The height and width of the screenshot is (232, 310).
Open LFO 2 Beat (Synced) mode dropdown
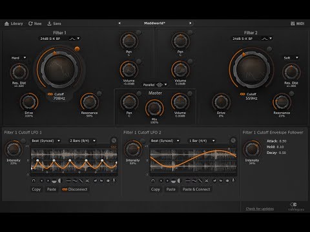(165, 140)
